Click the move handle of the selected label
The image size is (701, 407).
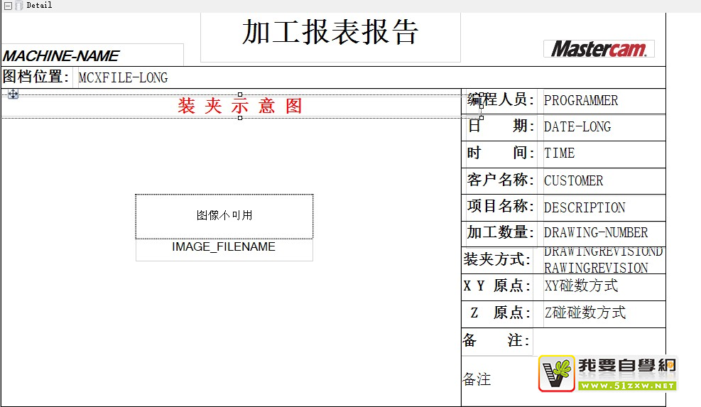[13, 94]
